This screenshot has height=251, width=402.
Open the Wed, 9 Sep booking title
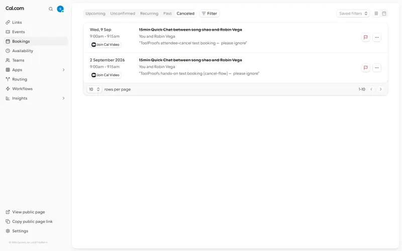(190, 30)
